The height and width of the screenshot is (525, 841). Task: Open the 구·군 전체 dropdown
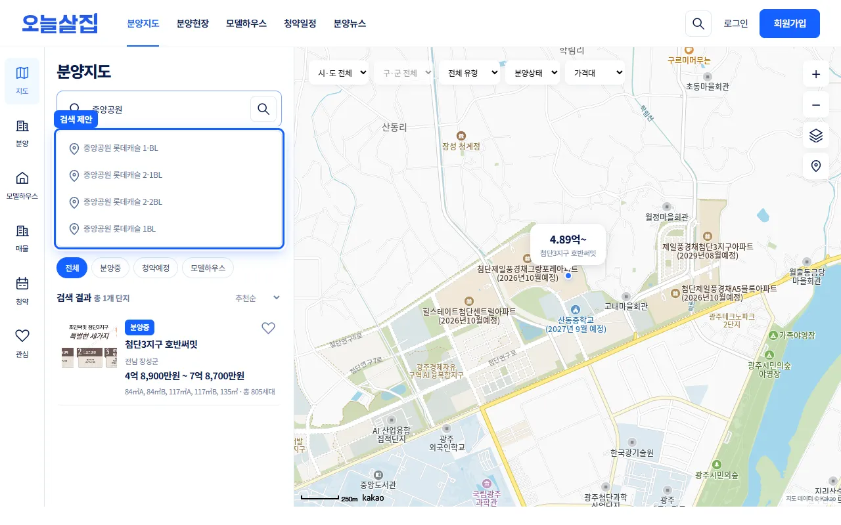point(403,73)
